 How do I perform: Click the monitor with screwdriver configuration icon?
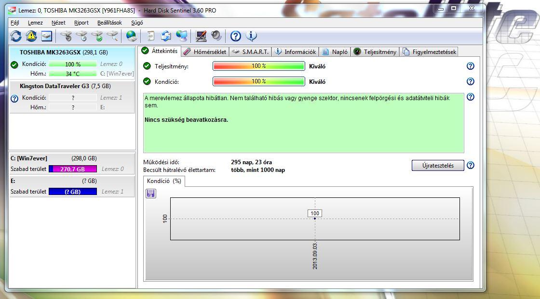tap(201, 36)
